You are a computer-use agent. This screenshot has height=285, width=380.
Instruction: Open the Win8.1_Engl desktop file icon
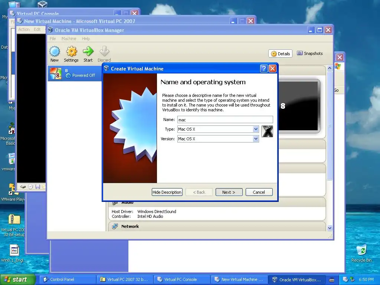14,250
